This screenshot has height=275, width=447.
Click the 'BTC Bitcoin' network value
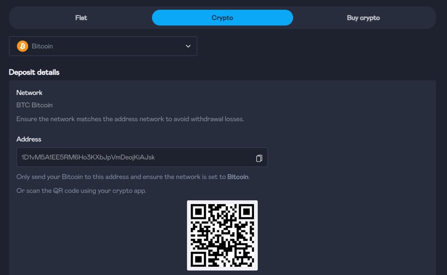coord(35,105)
